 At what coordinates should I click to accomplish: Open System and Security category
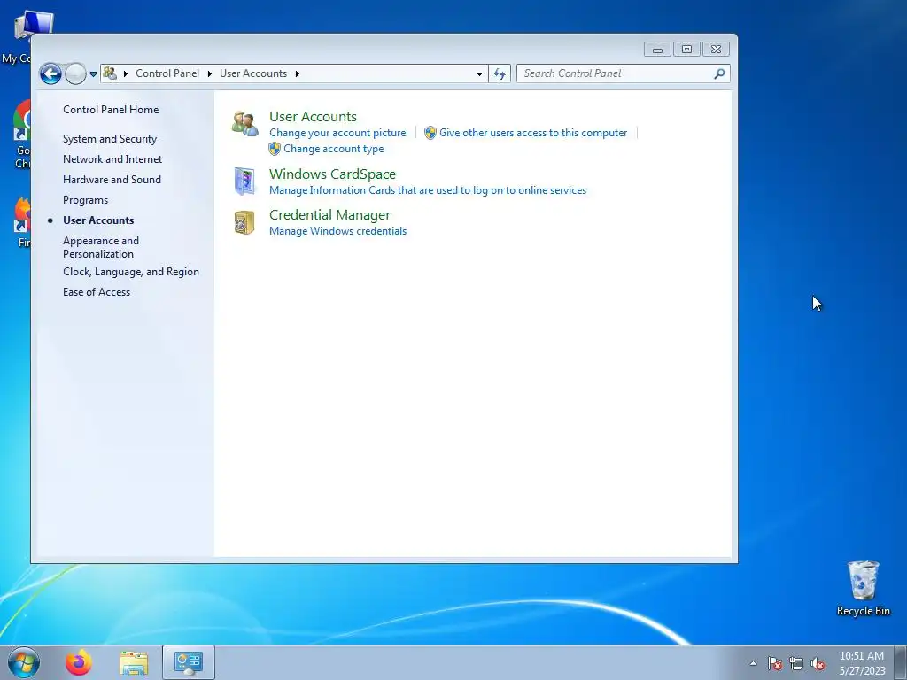110,139
